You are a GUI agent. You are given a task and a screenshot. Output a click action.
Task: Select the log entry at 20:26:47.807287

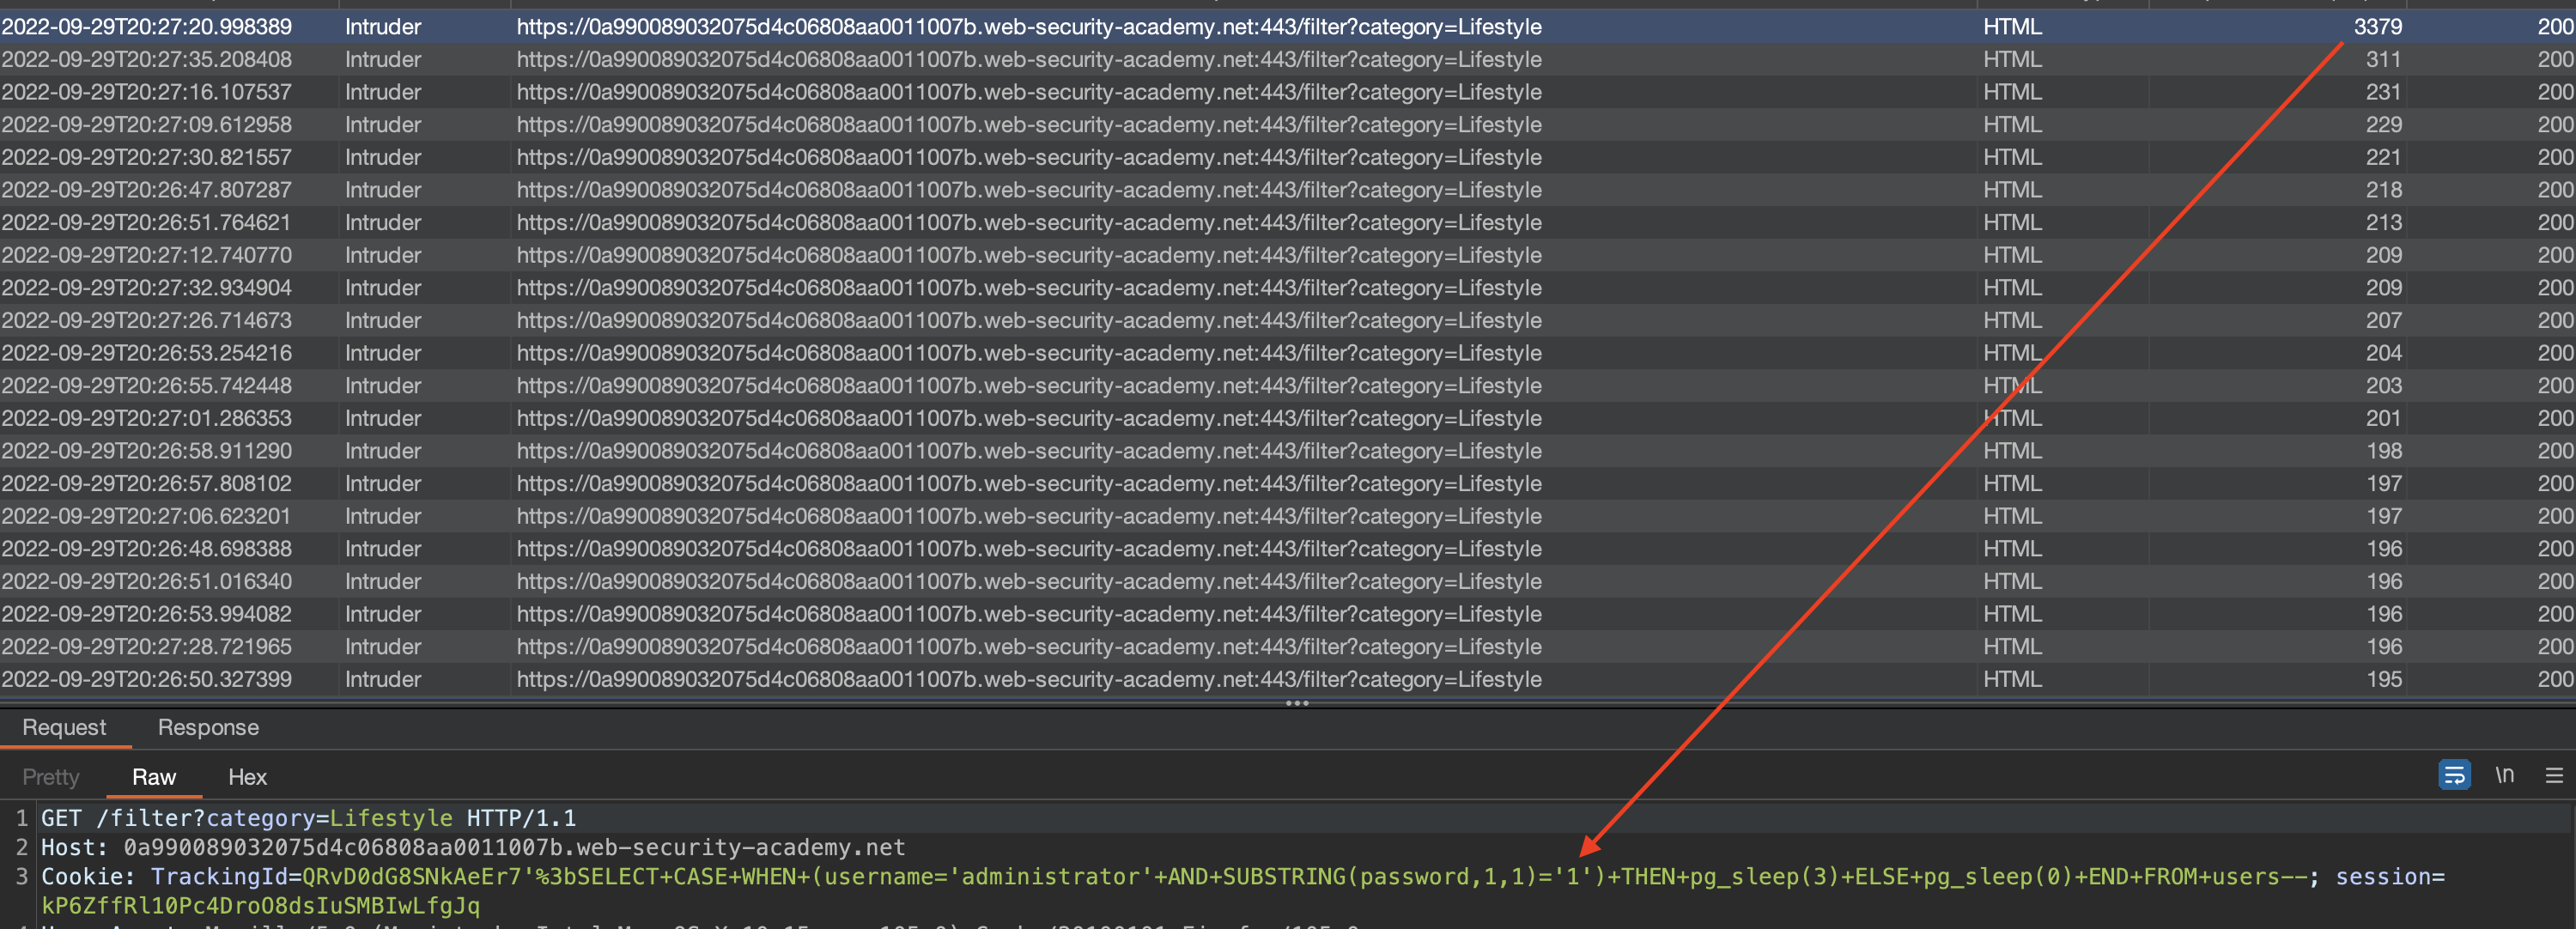[x=147, y=190]
